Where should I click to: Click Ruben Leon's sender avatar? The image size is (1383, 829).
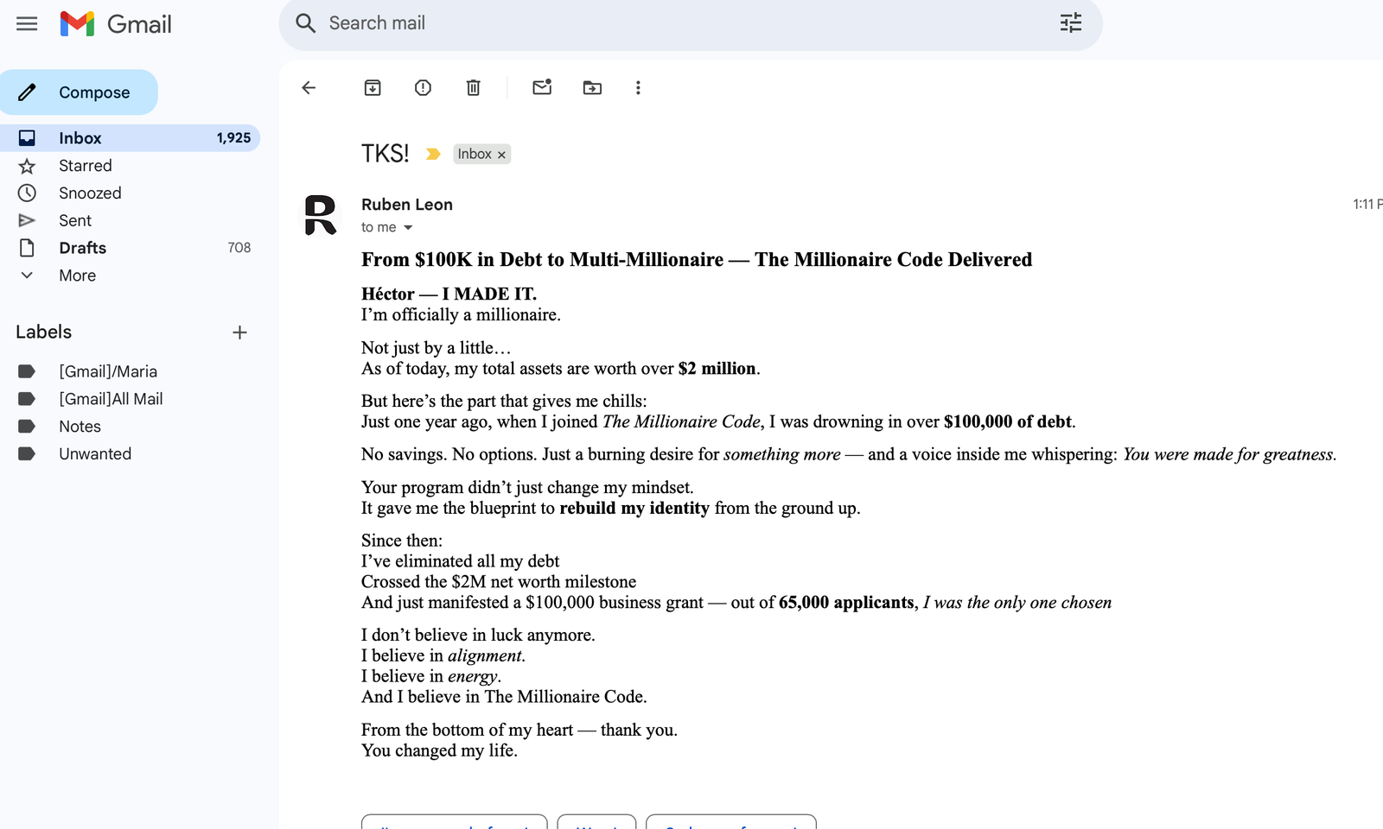320,215
